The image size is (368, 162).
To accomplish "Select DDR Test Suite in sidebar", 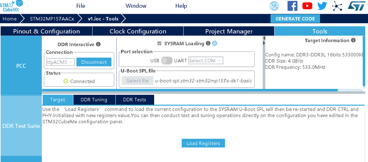I will 21,126.
